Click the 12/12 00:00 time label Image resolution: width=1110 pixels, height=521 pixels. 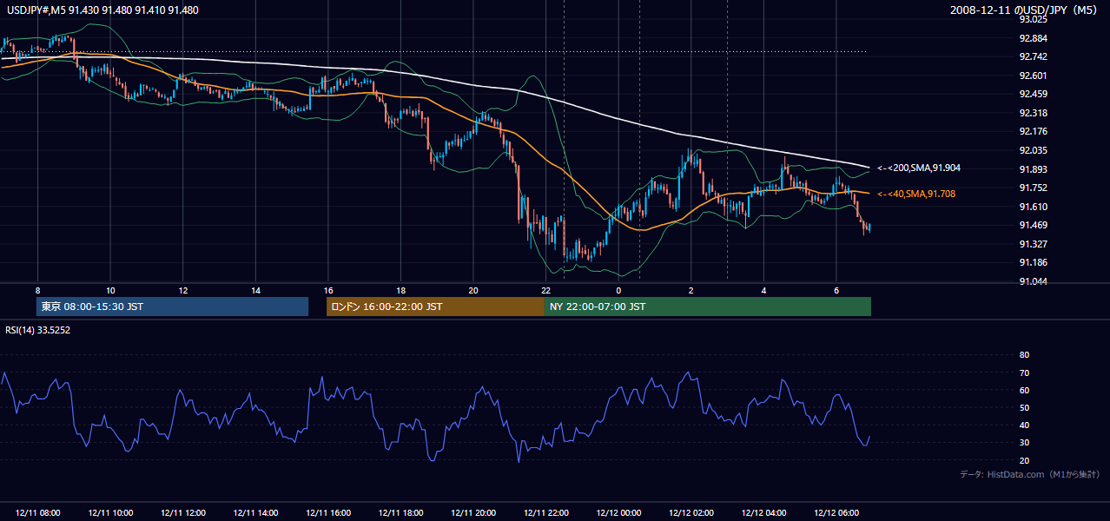(x=618, y=512)
